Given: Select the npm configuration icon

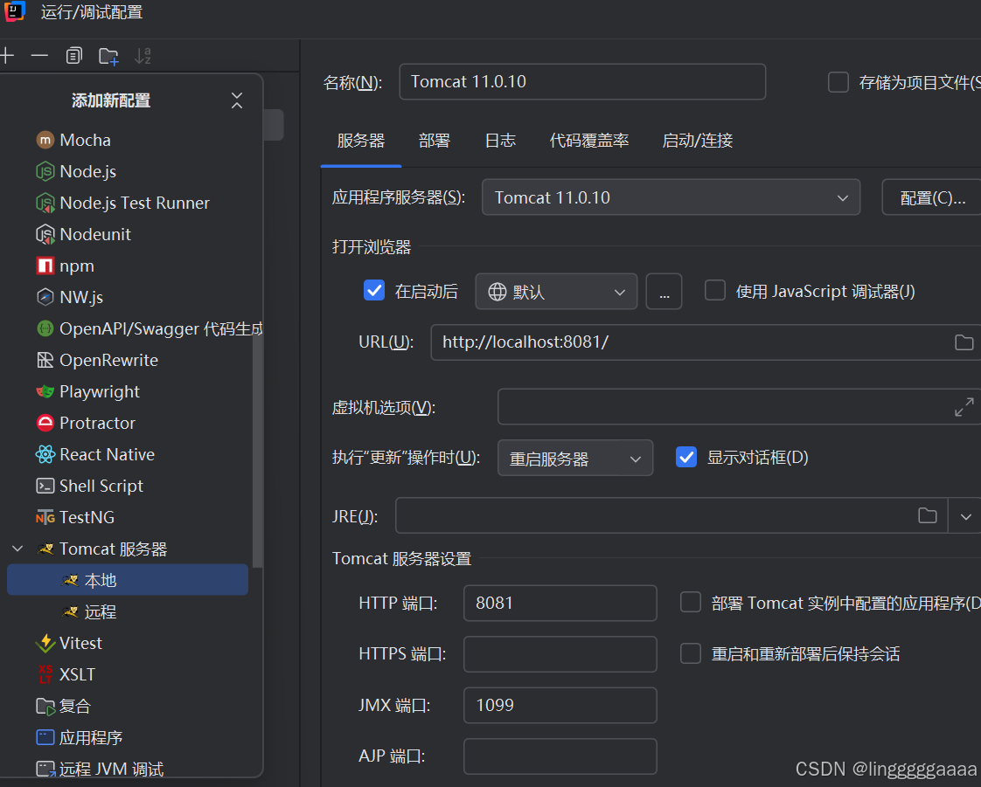Looking at the screenshot, I should tap(45, 266).
